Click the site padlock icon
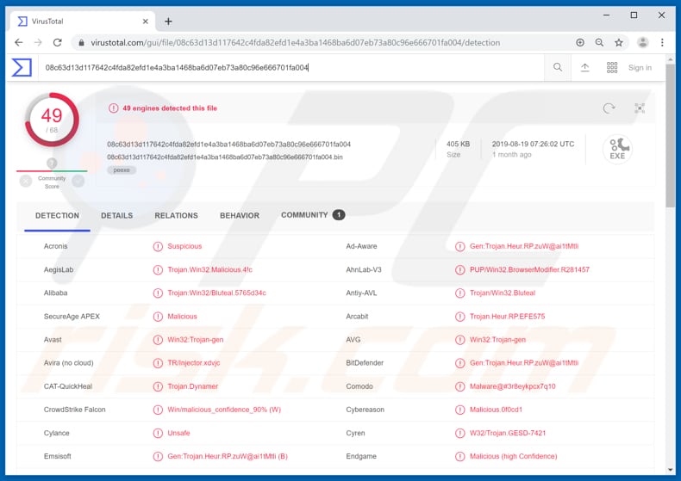The width and height of the screenshot is (681, 481). click(81, 42)
